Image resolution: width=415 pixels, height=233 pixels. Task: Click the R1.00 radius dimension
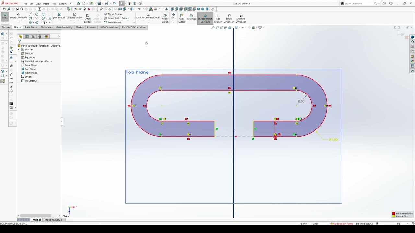333,140
